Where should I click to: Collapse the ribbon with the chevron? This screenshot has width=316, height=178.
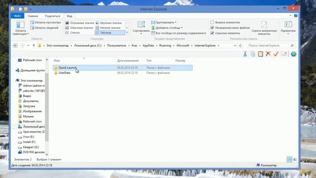click(290, 15)
